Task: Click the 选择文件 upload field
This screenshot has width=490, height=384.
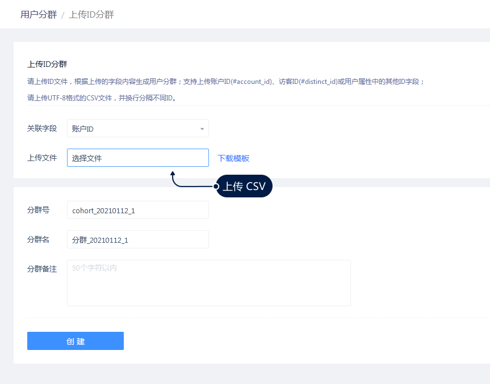Action: (137, 158)
